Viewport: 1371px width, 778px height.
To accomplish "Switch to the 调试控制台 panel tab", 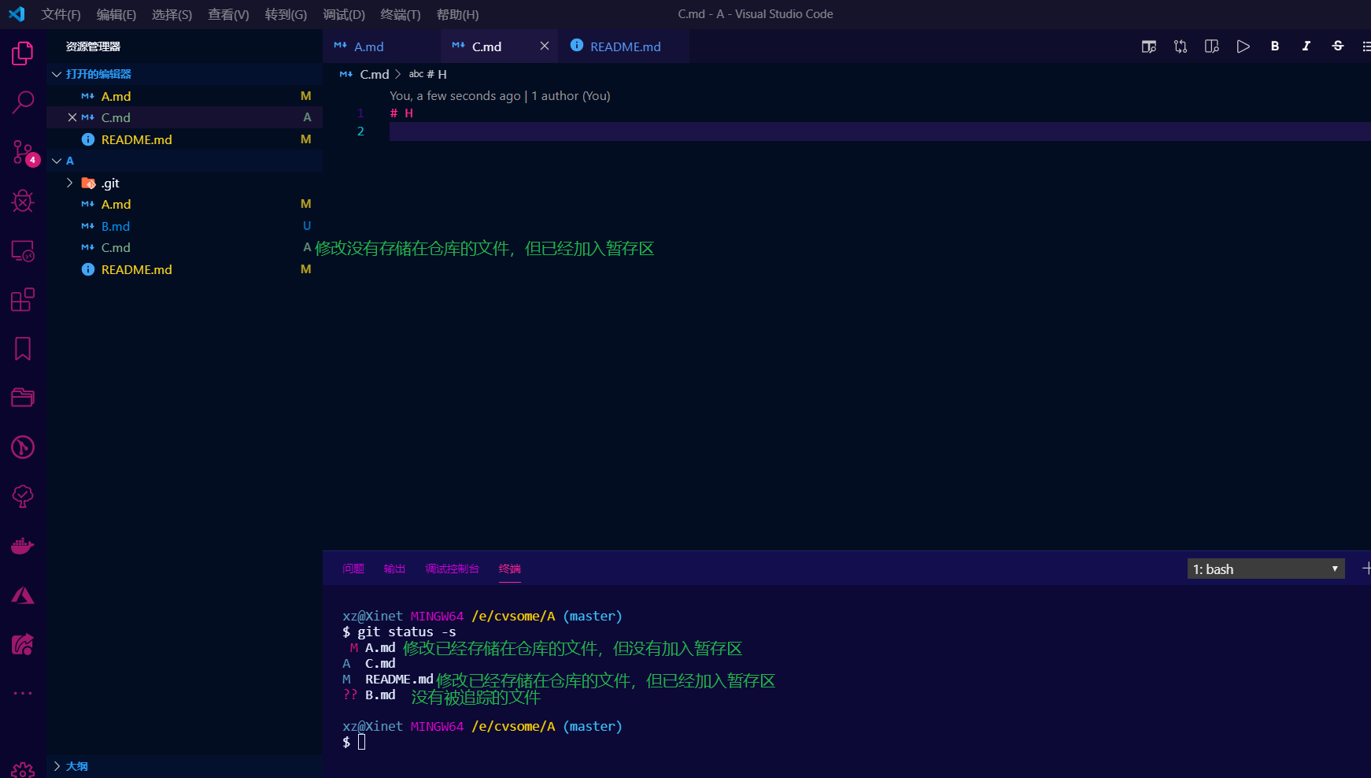I will click(x=452, y=569).
